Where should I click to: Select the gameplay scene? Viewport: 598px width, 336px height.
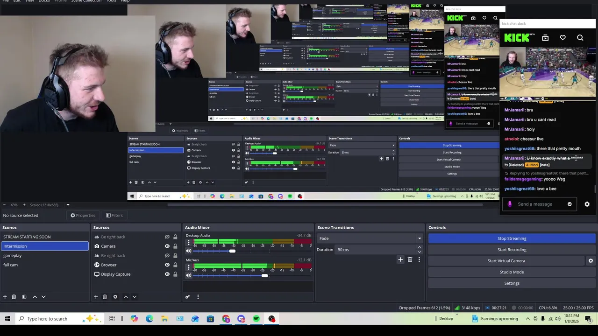tap(44, 255)
